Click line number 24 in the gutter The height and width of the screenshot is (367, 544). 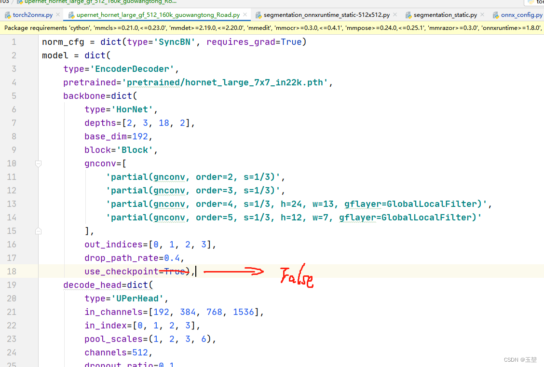(x=12, y=353)
